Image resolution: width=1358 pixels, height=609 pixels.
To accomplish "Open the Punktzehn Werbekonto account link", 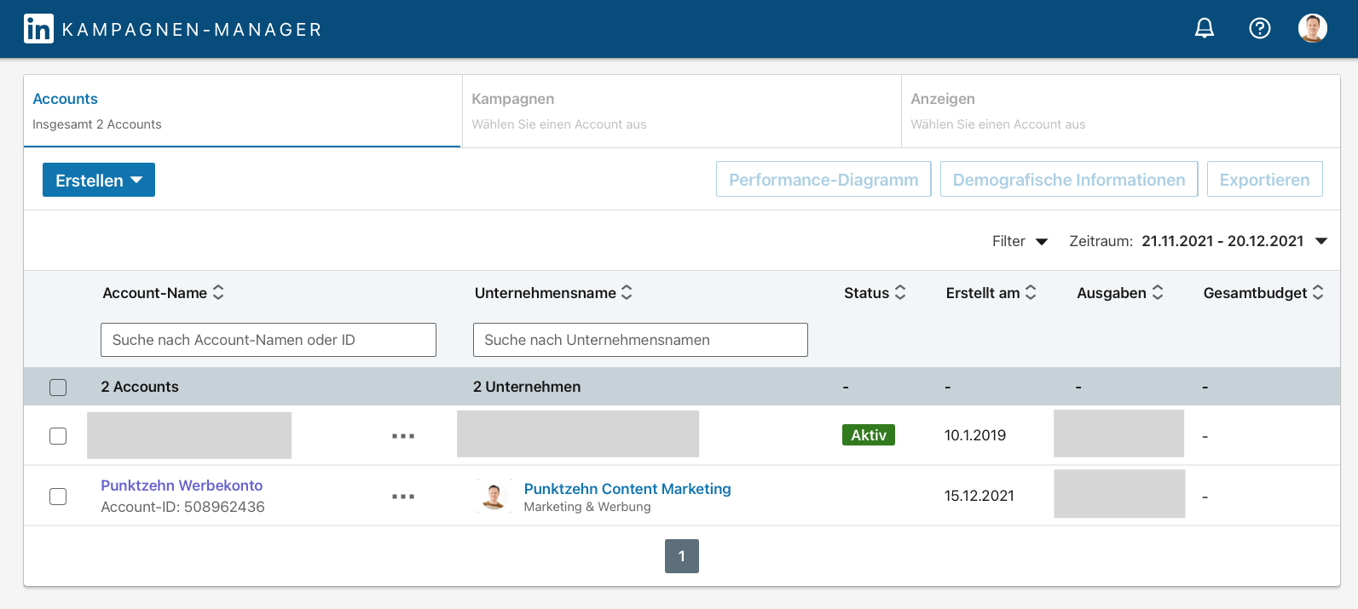I will click(182, 485).
